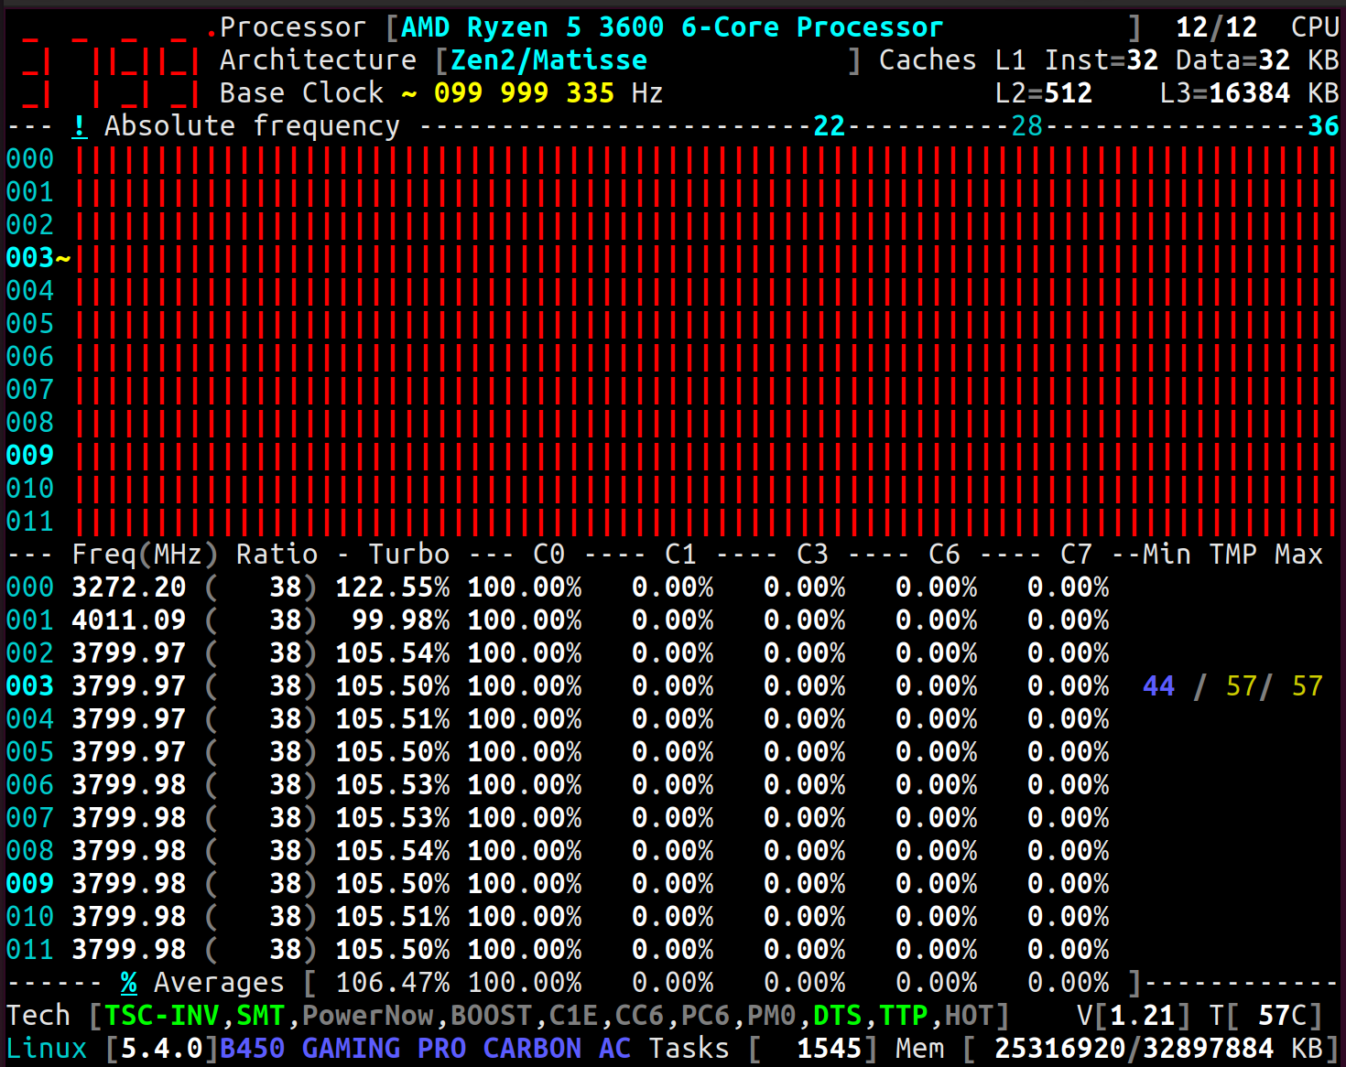
Task: Select the core 003 table row label
Action: click(30, 686)
